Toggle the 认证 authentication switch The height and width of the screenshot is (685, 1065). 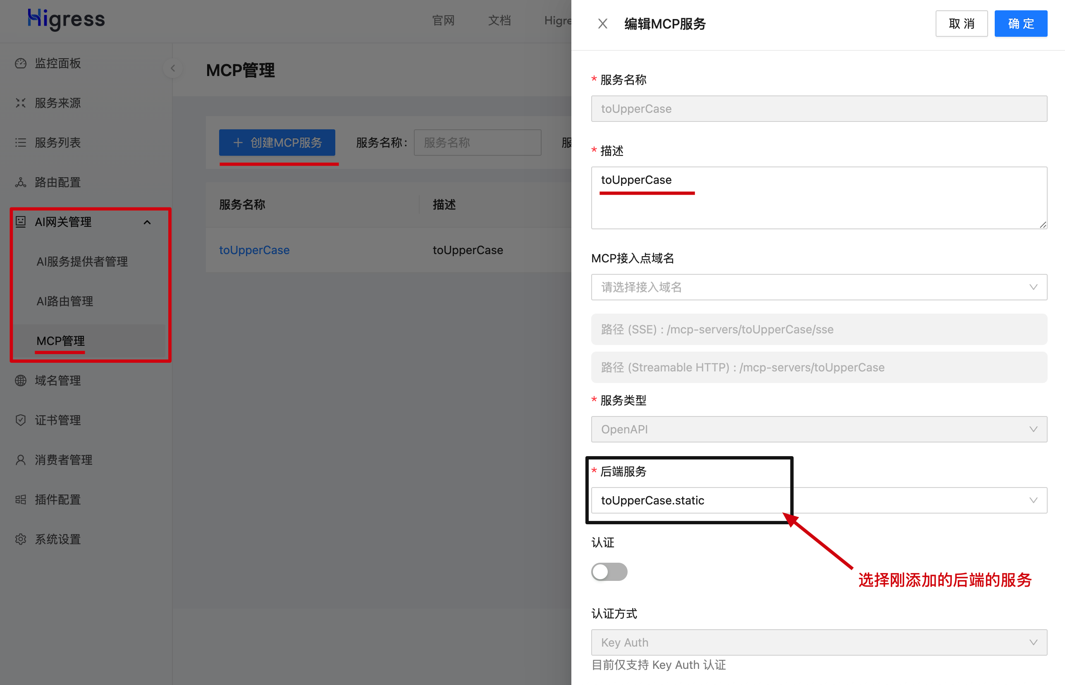[x=609, y=572]
